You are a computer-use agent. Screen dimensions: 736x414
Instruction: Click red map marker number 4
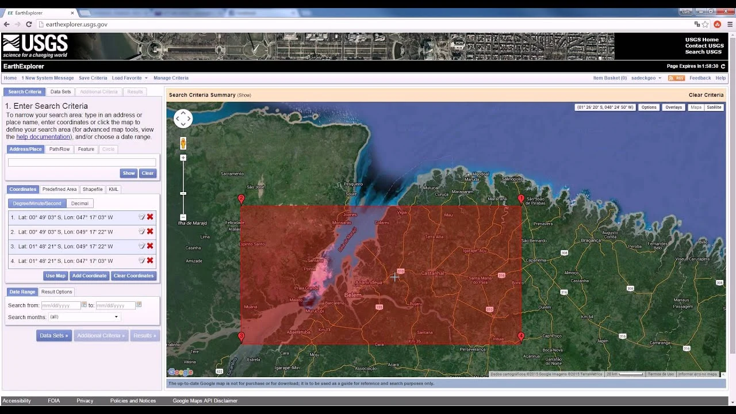[521, 337]
